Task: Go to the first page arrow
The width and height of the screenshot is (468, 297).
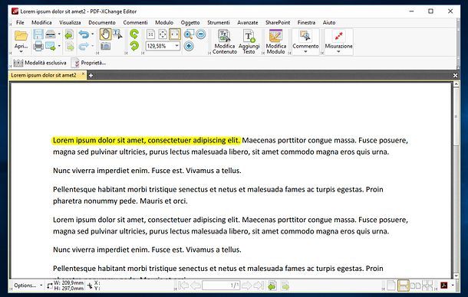Action: point(183,286)
